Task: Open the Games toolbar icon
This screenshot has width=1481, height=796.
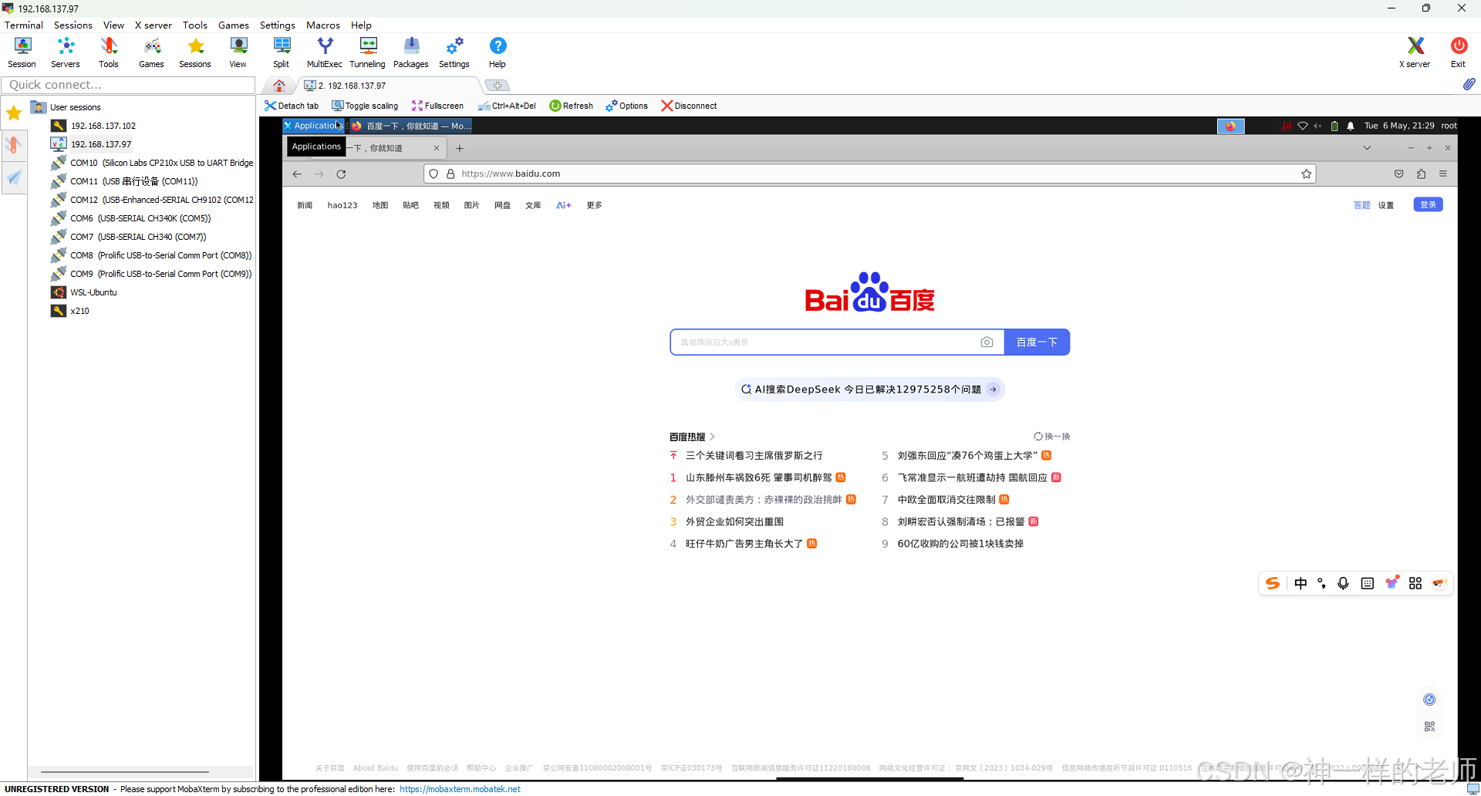Action: pyautogui.click(x=151, y=52)
